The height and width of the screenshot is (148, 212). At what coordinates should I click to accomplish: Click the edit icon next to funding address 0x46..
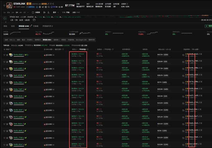tap(199, 68)
